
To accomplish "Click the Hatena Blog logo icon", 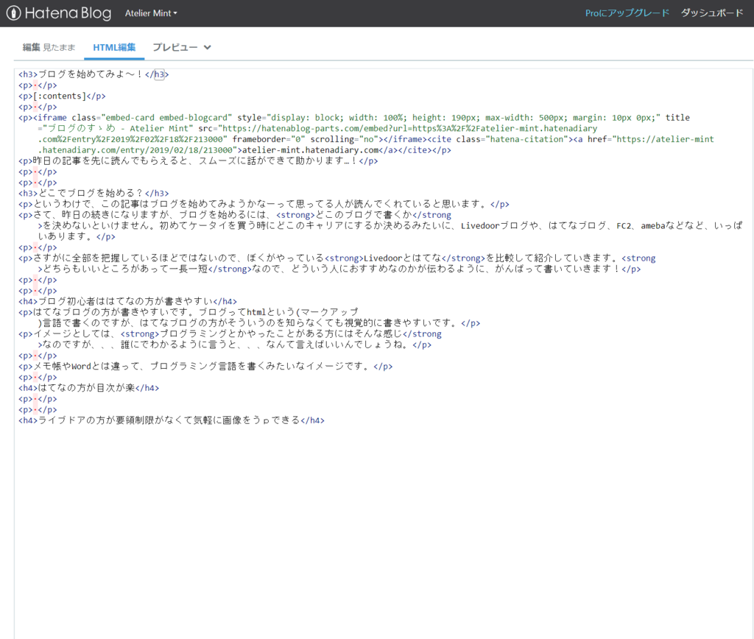I will coord(13,13).
